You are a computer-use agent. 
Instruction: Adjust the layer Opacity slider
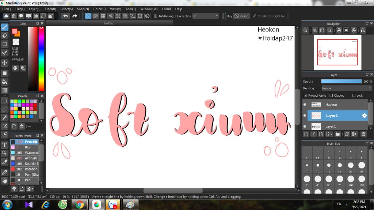coord(341,81)
